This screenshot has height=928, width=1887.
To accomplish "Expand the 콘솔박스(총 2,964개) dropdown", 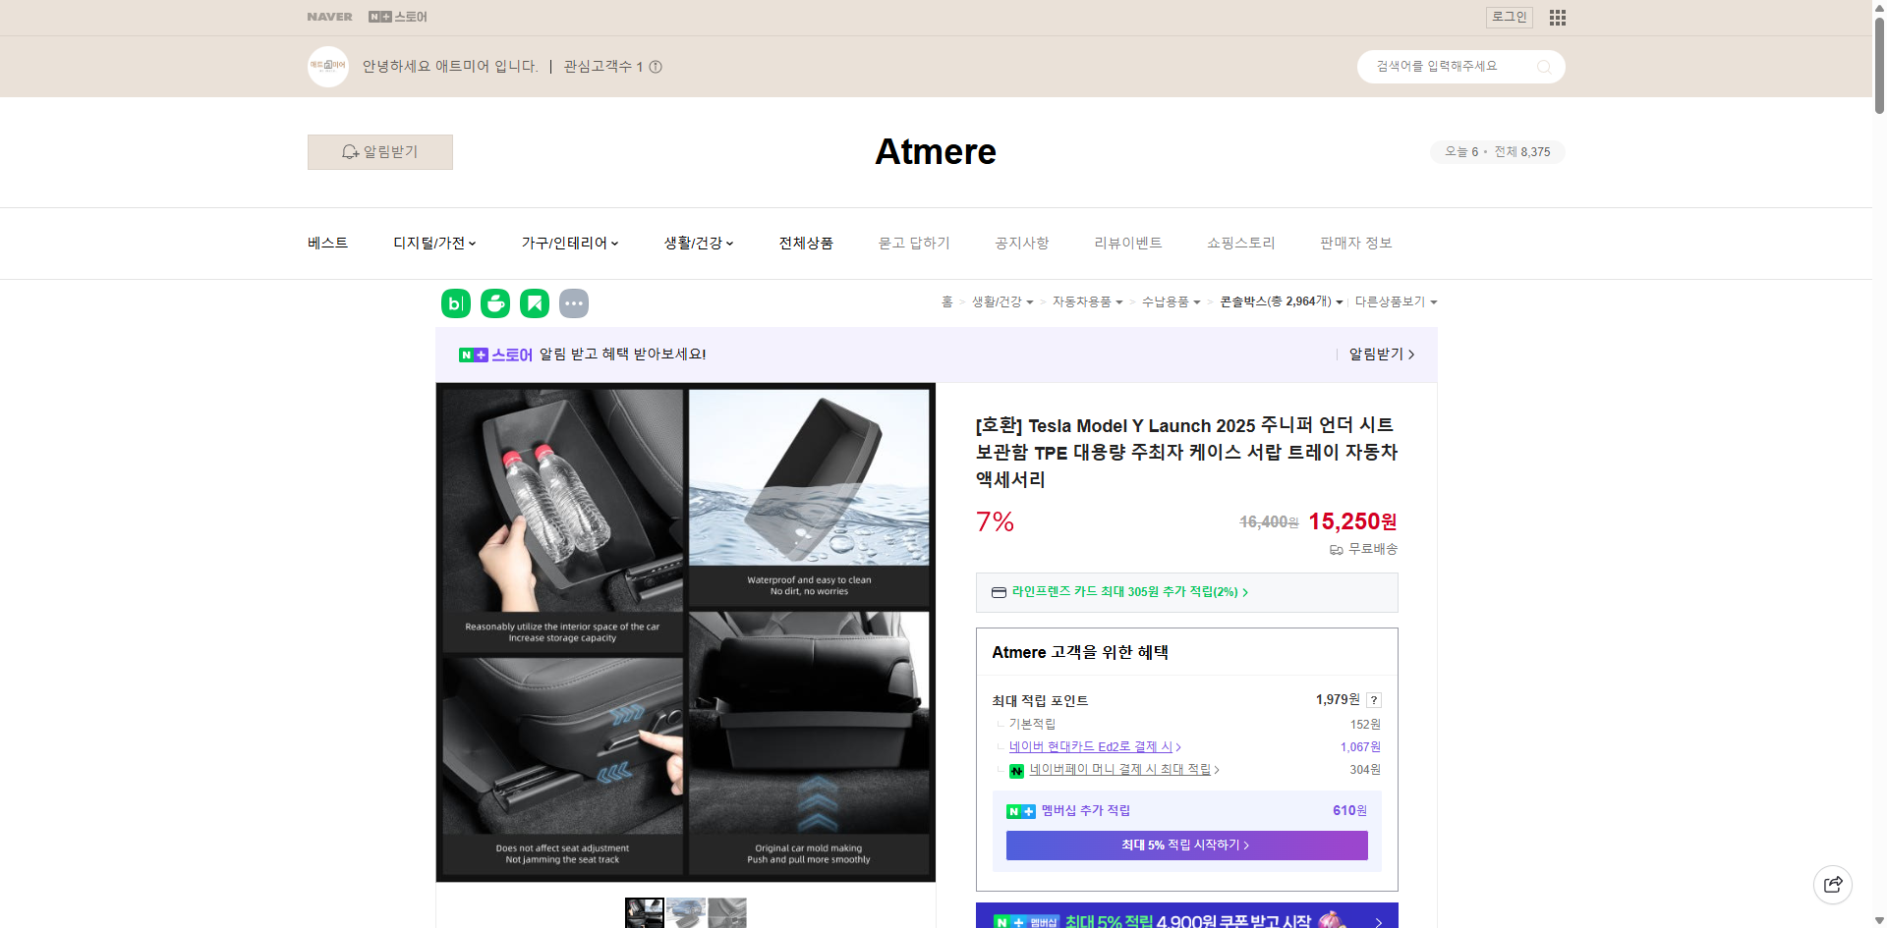I will 1344,302.
